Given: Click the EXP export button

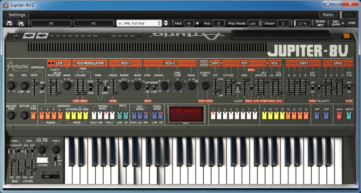Looking at the screenshot, I should coord(326,115).
